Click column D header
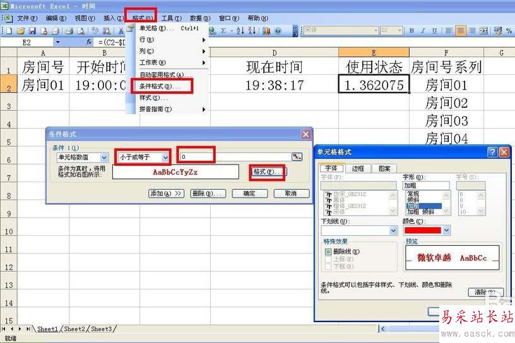This screenshot has width=515, height=343. [275, 52]
